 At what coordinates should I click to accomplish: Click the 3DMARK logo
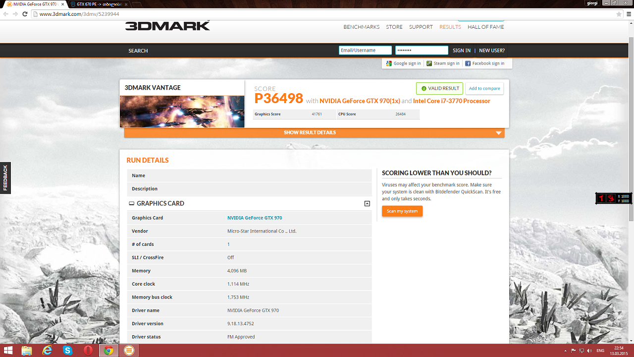[x=167, y=26]
